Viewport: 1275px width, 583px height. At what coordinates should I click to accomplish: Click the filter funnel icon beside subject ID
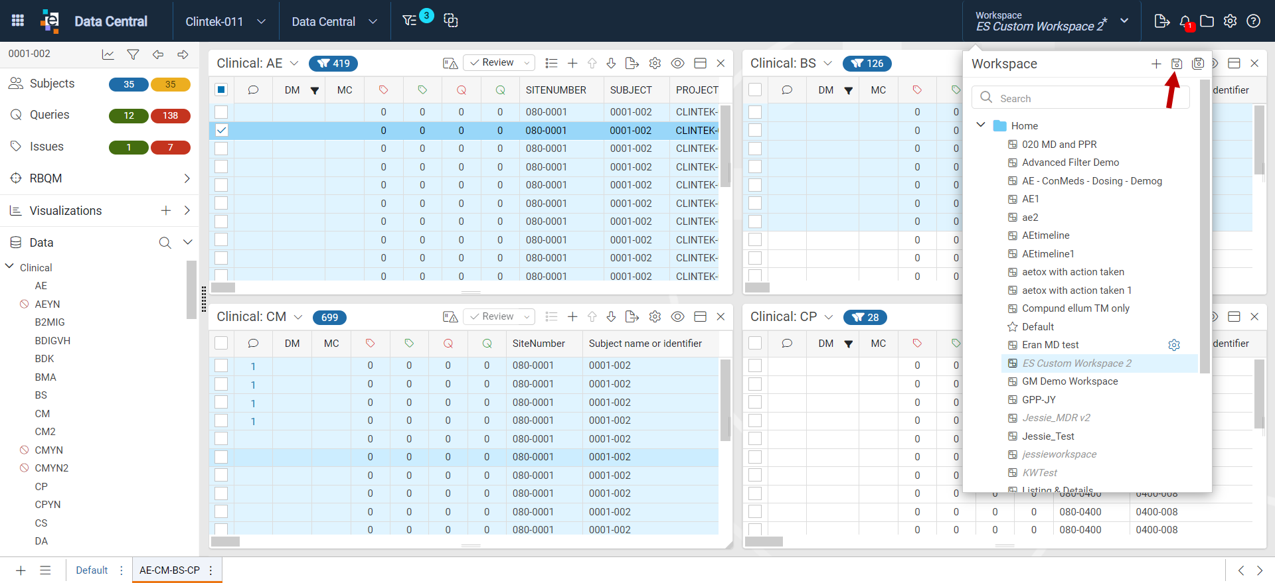[x=133, y=54]
